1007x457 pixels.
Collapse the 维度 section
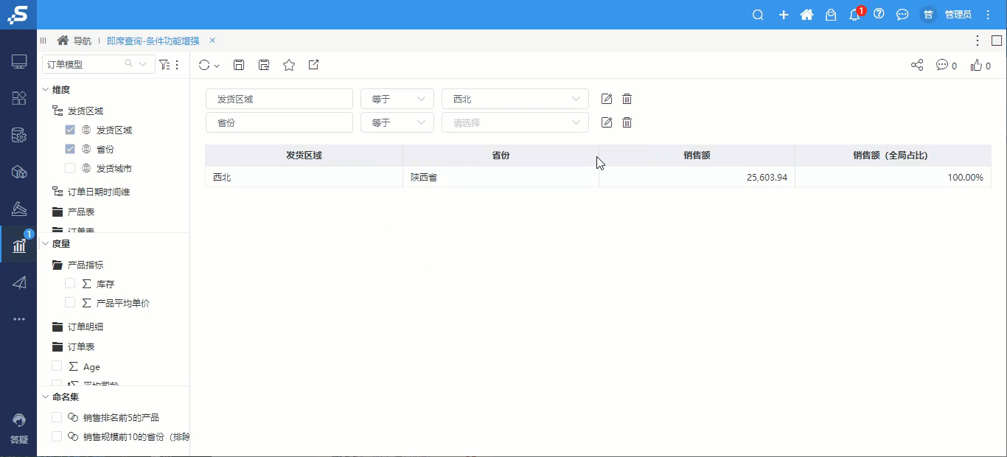46,89
